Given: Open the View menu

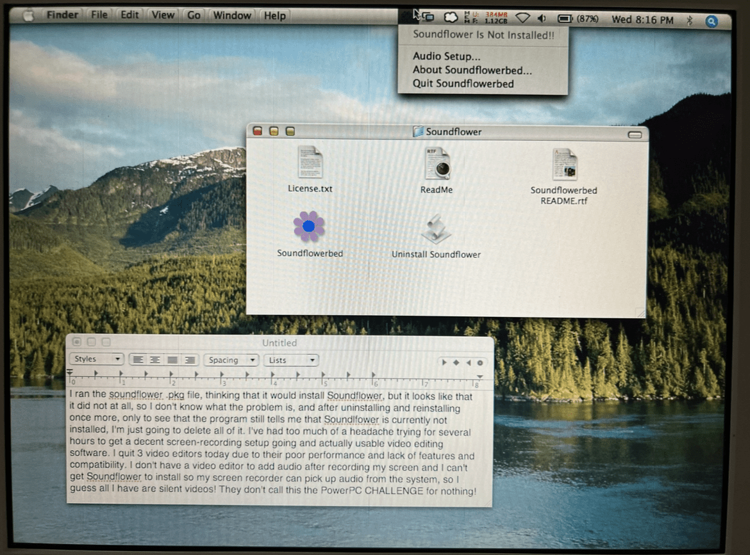Looking at the screenshot, I should [x=163, y=15].
